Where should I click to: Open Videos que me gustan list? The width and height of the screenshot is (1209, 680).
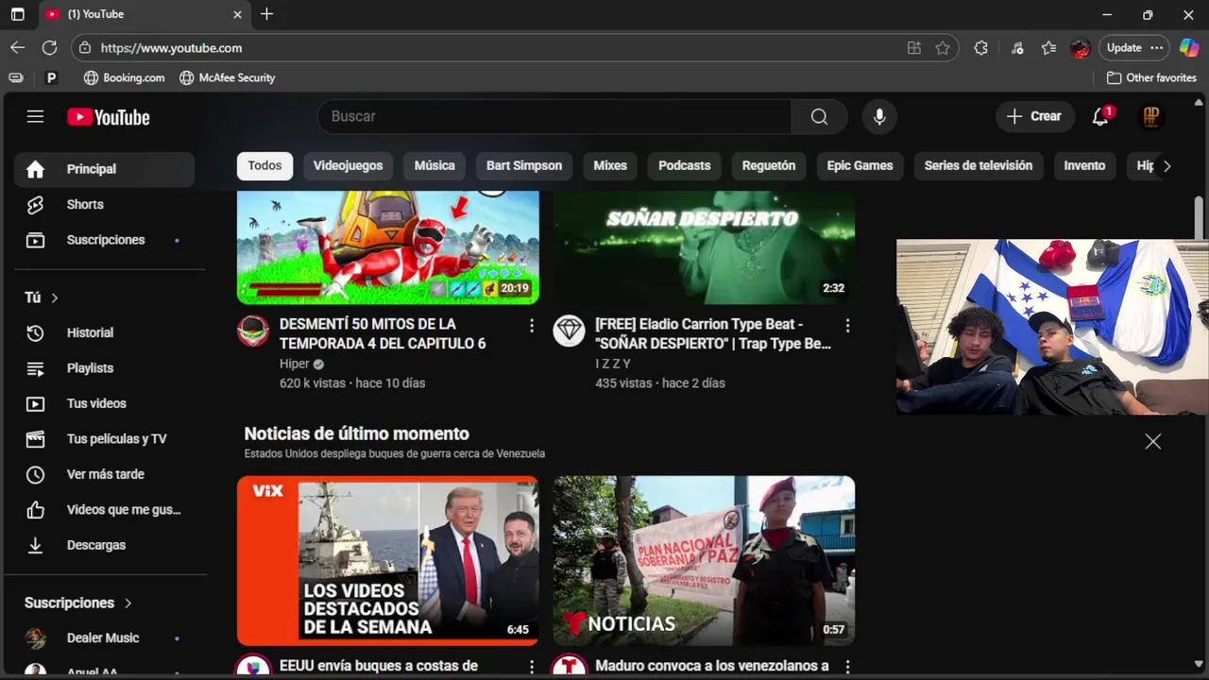point(104,510)
